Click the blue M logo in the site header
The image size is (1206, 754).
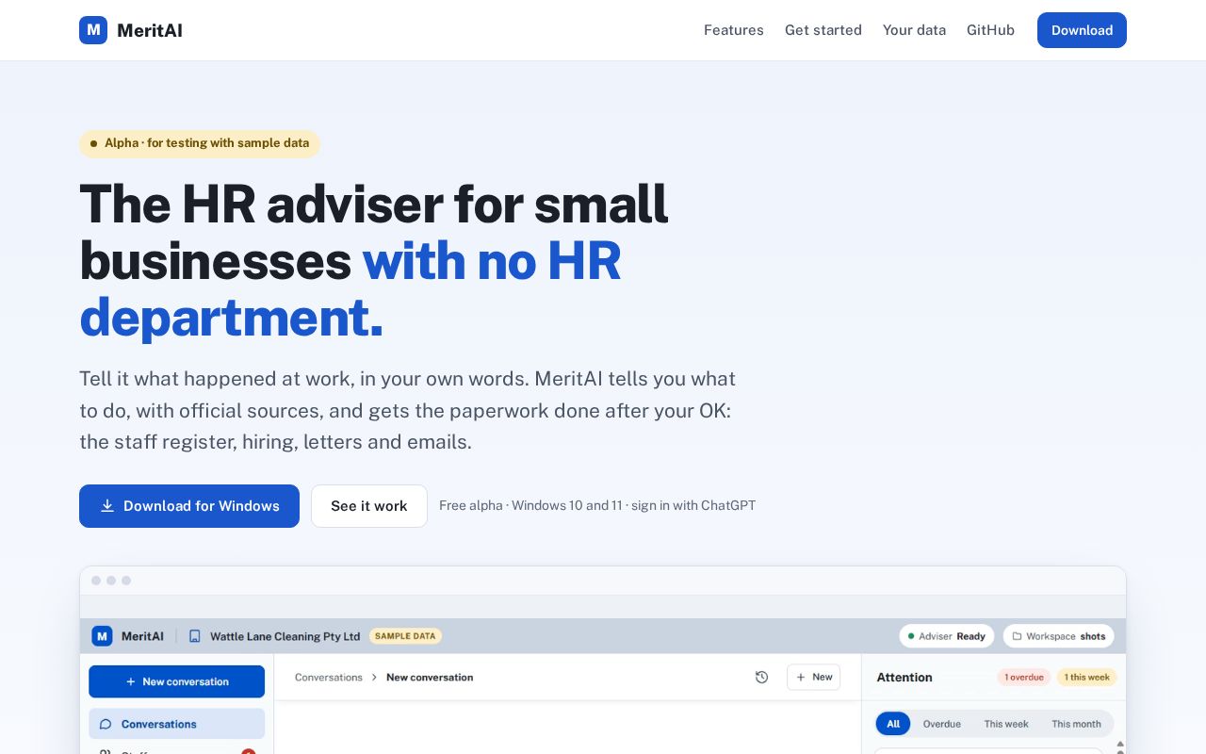click(93, 30)
